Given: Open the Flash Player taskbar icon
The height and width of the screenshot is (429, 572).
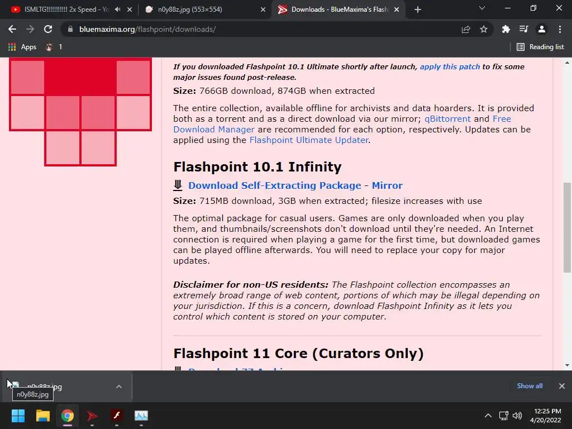Looking at the screenshot, I should 116,416.
